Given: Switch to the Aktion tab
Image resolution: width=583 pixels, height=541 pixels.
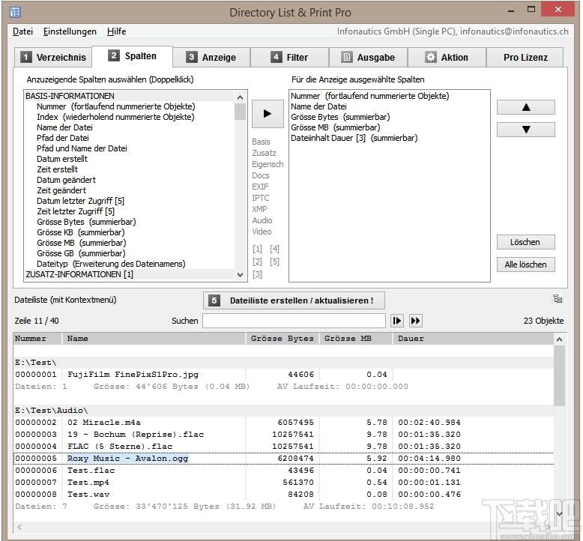Looking at the screenshot, I should coord(447,57).
